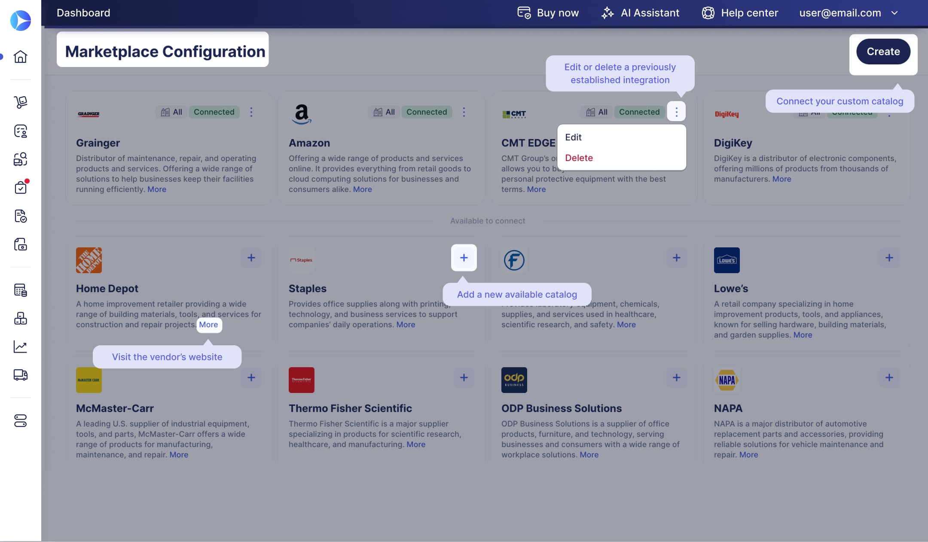Open the bag icon with red notification dot
This screenshot has height=542, width=928.
[20, 187]
